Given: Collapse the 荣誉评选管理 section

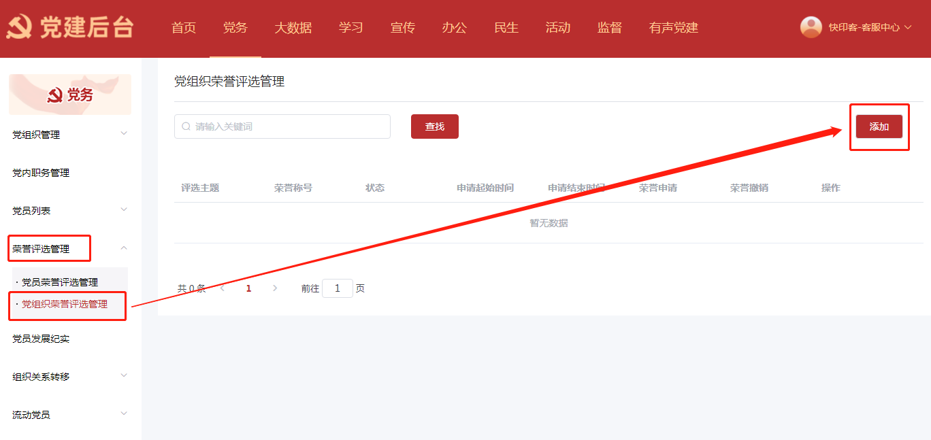Looking at the screenshot, I should pos(123,248).
